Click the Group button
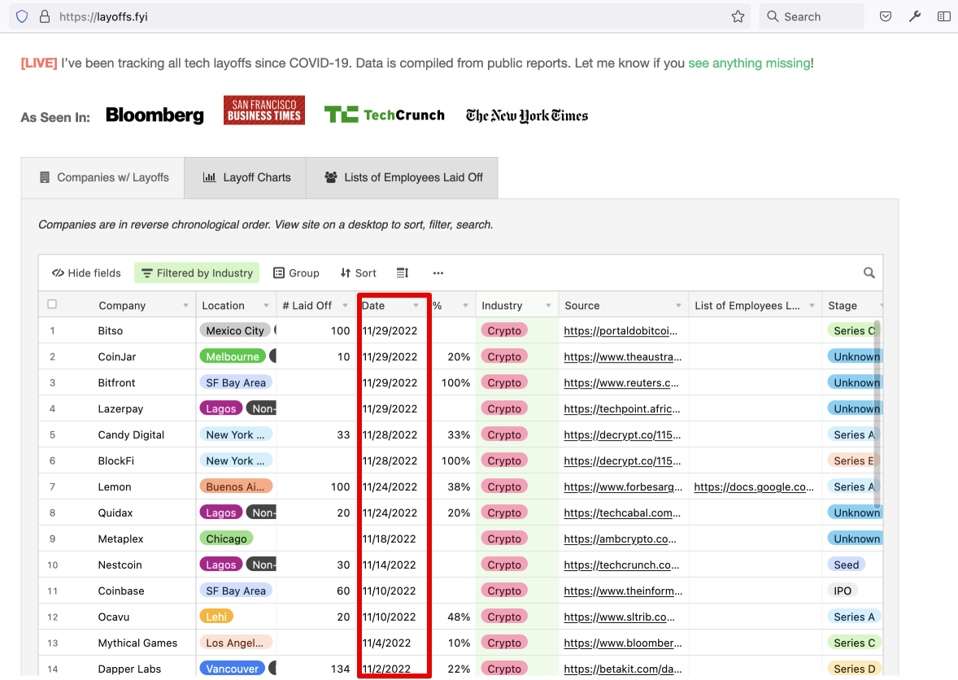Screen dimensions: 958x680 tap(296, 273)
